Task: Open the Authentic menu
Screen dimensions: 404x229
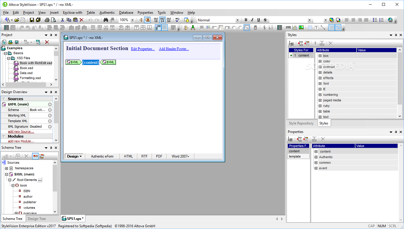Action: 107,13
